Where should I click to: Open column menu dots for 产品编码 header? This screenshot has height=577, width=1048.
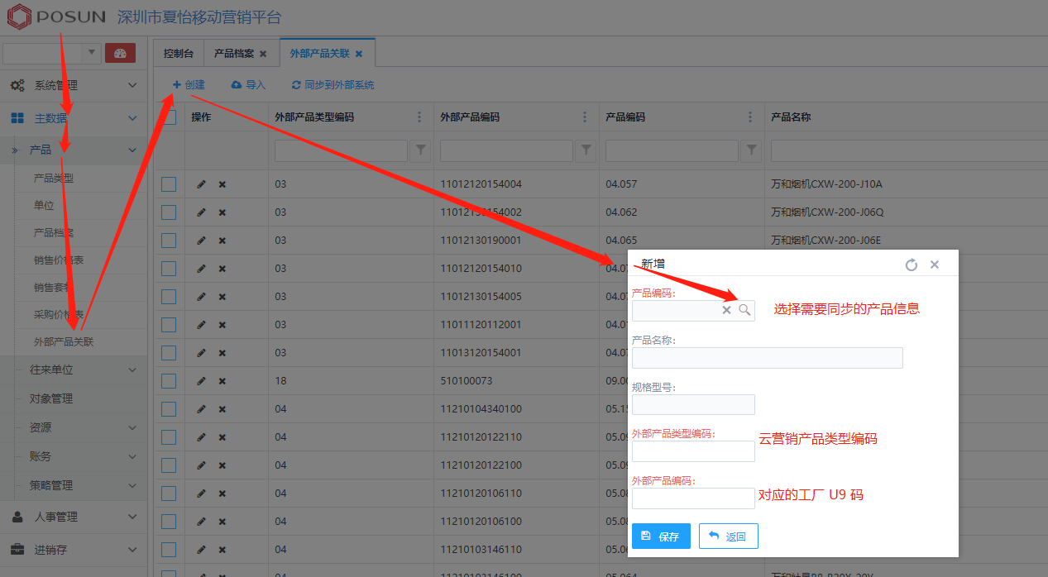pyautogui.click(x=750, y=117)
